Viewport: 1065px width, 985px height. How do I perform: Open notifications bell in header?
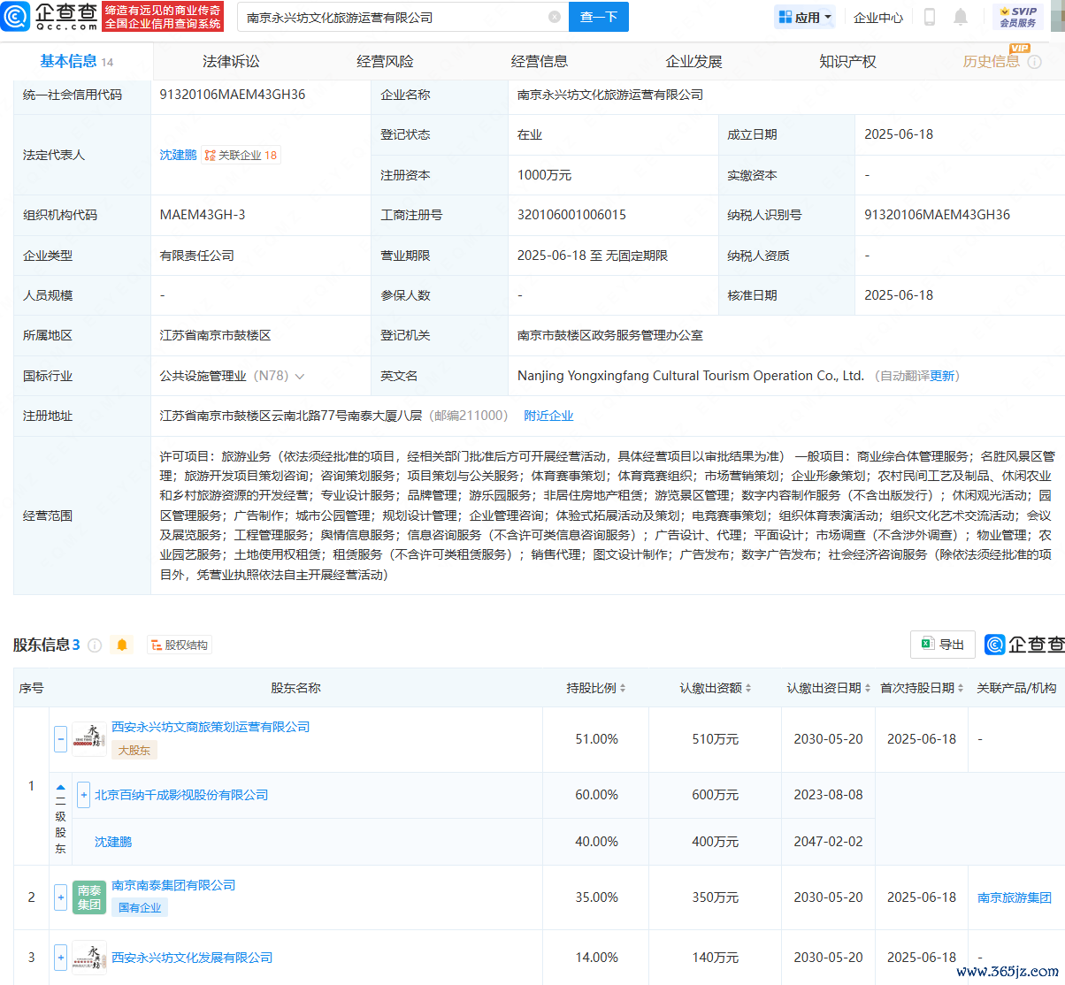[x=961, y=17]
